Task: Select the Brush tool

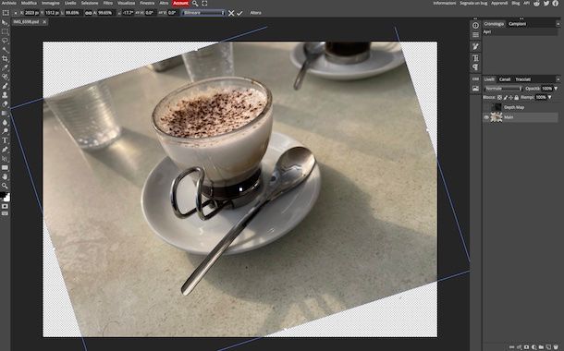Action: tap(5, 86)
